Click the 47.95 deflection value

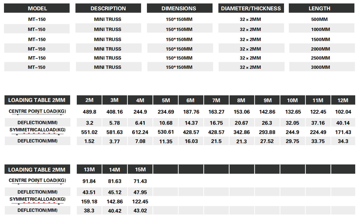pyautogui.click(x=140, y=192)
